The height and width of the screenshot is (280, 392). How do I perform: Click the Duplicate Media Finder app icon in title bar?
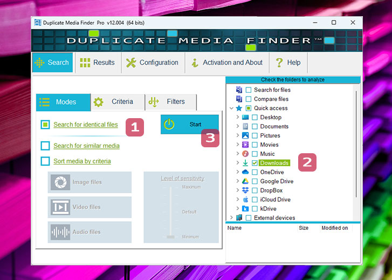click(x=38, y=23)
